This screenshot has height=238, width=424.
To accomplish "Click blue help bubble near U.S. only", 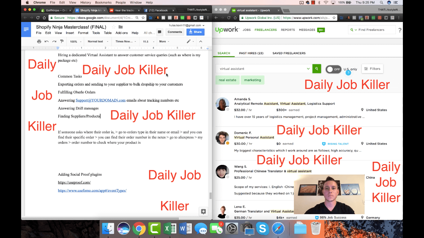I will pyautogui.click(x=348, y=73).
